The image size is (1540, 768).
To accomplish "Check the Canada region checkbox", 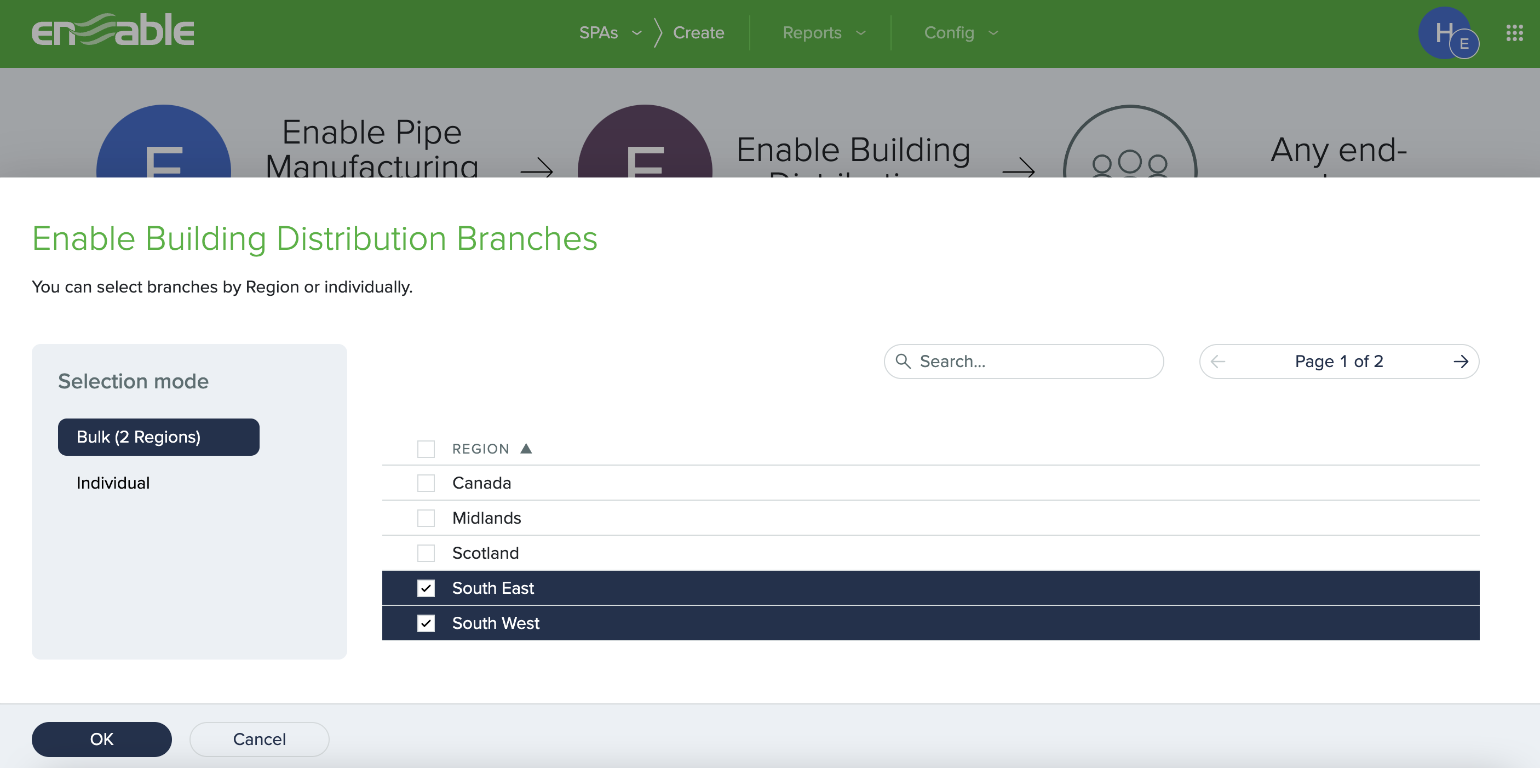I will 426,483.
